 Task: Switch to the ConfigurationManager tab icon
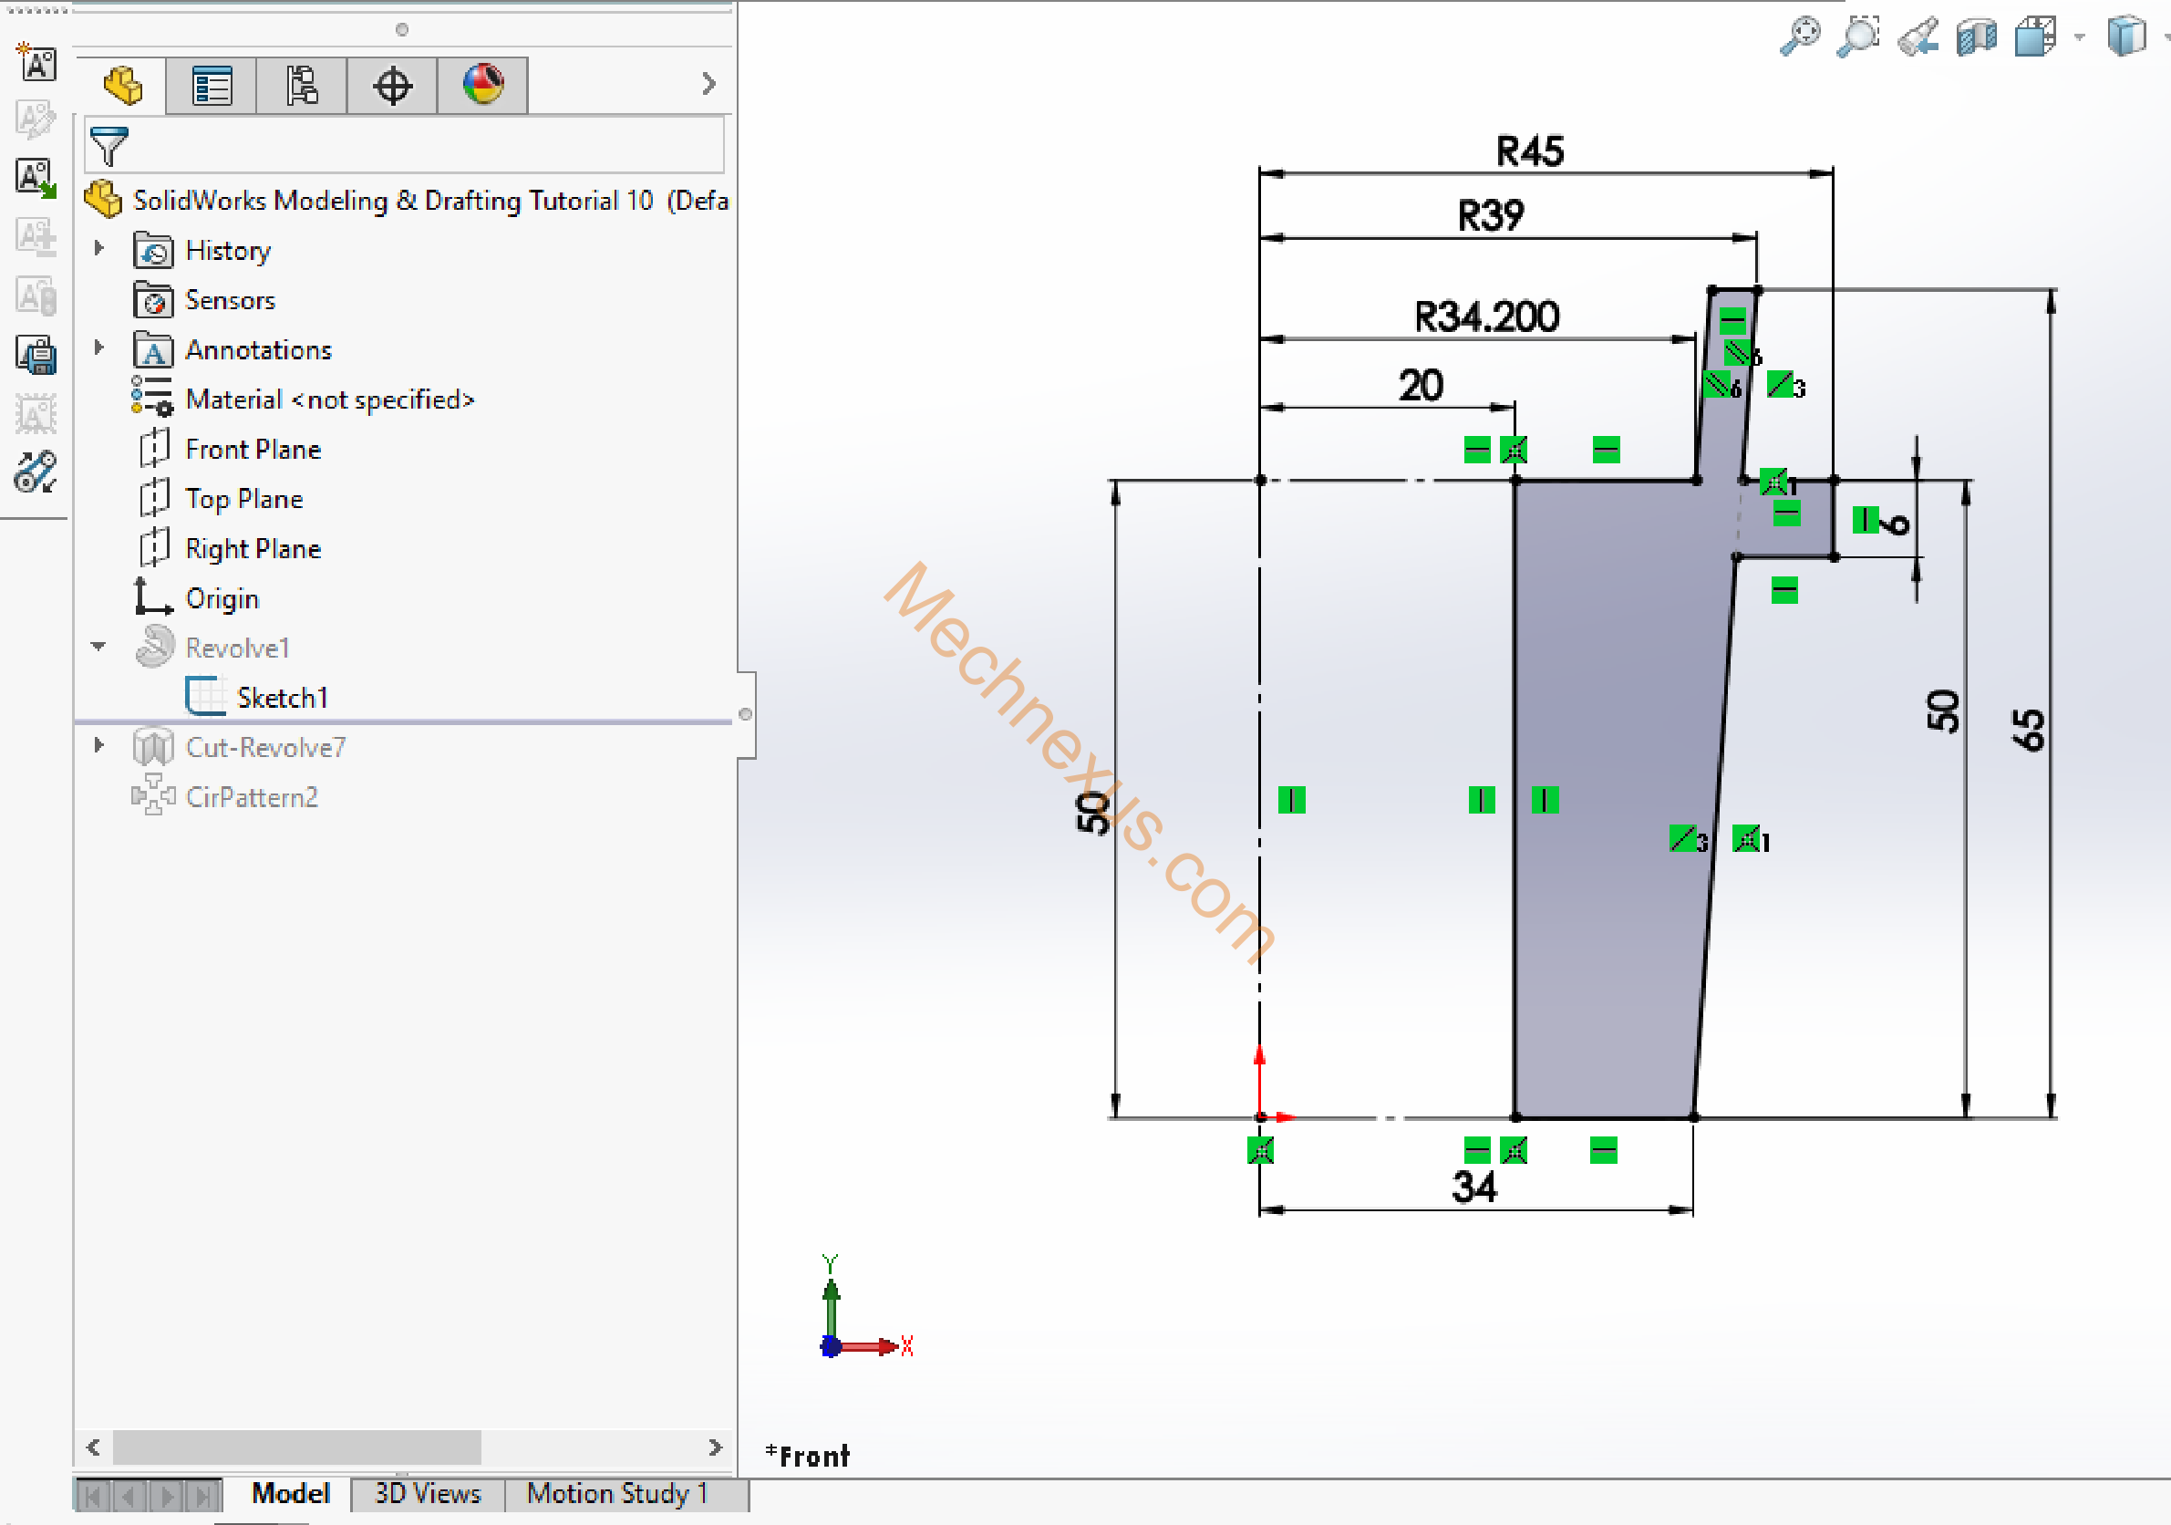tap(302, 86)
